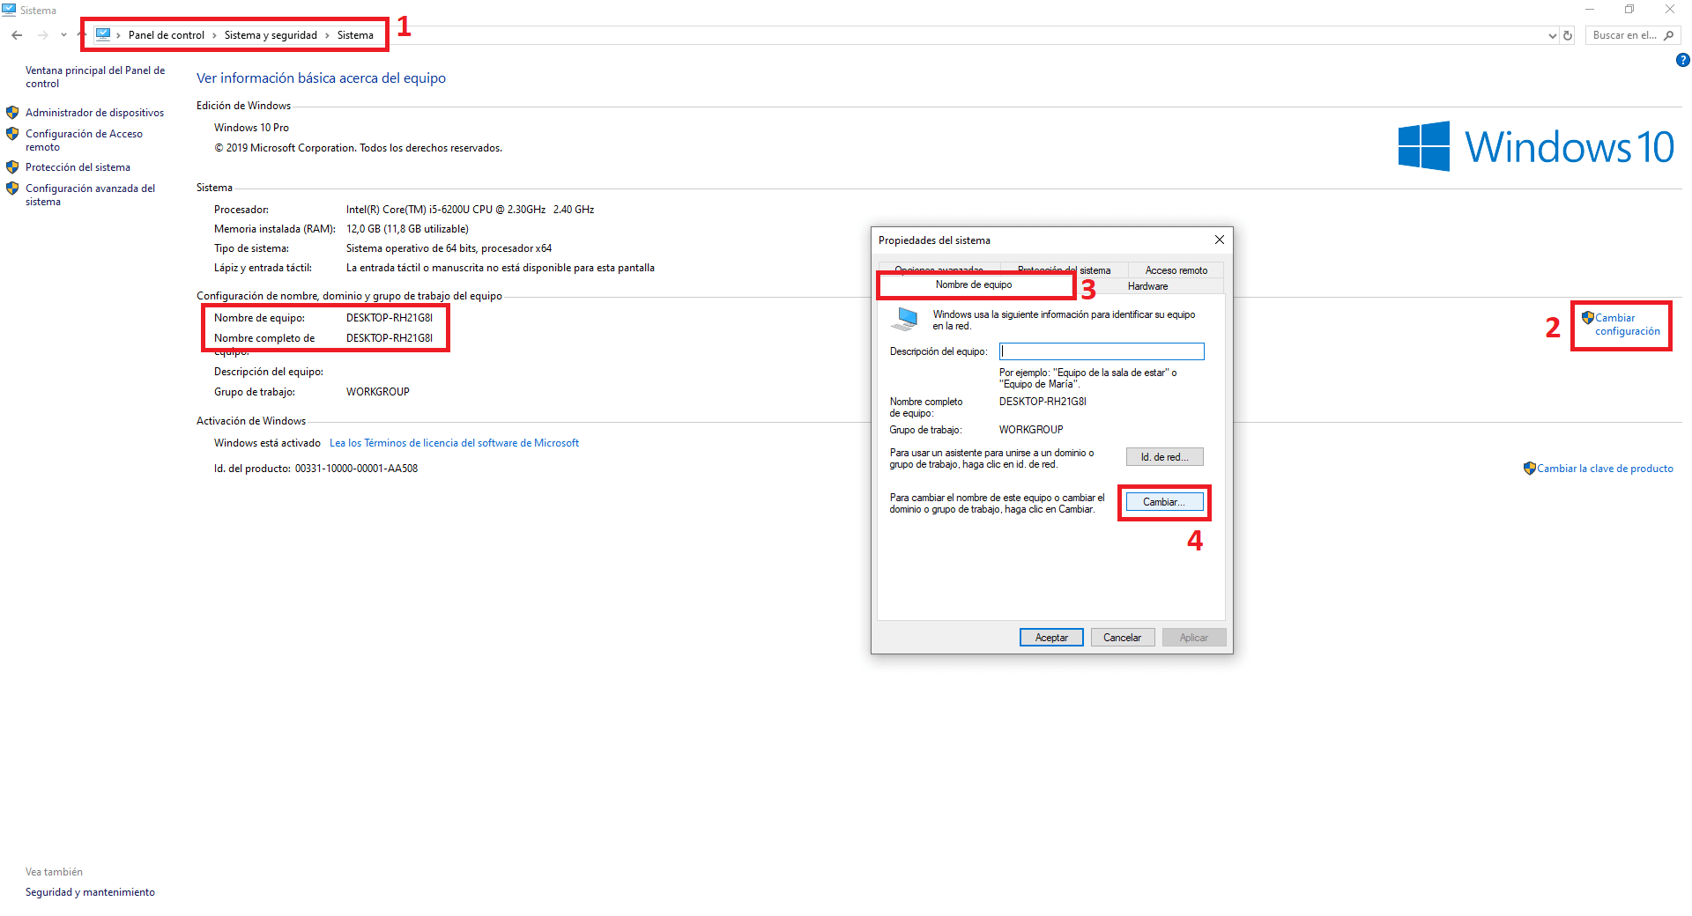Select product ID '00331-10000-00001-AA508'
Viewport: 1692px width, 916px height.
tap(356, 469)
